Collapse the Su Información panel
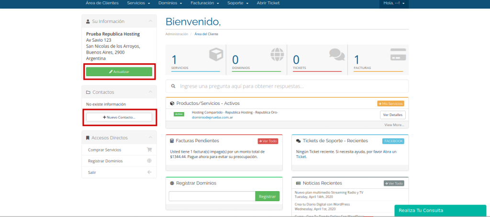The width and height of the screenshot is (490, 217). pyautogui.click(x=150, y=22)
